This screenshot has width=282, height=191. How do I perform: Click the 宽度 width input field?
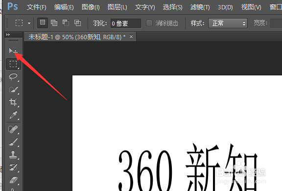coord(276,23)
